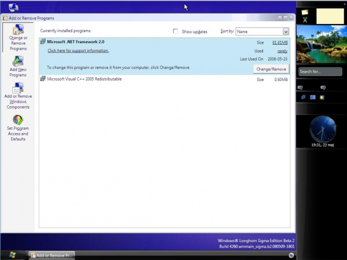
Task: Click the round tray icon on the taskbar
Action: (291, 255)
